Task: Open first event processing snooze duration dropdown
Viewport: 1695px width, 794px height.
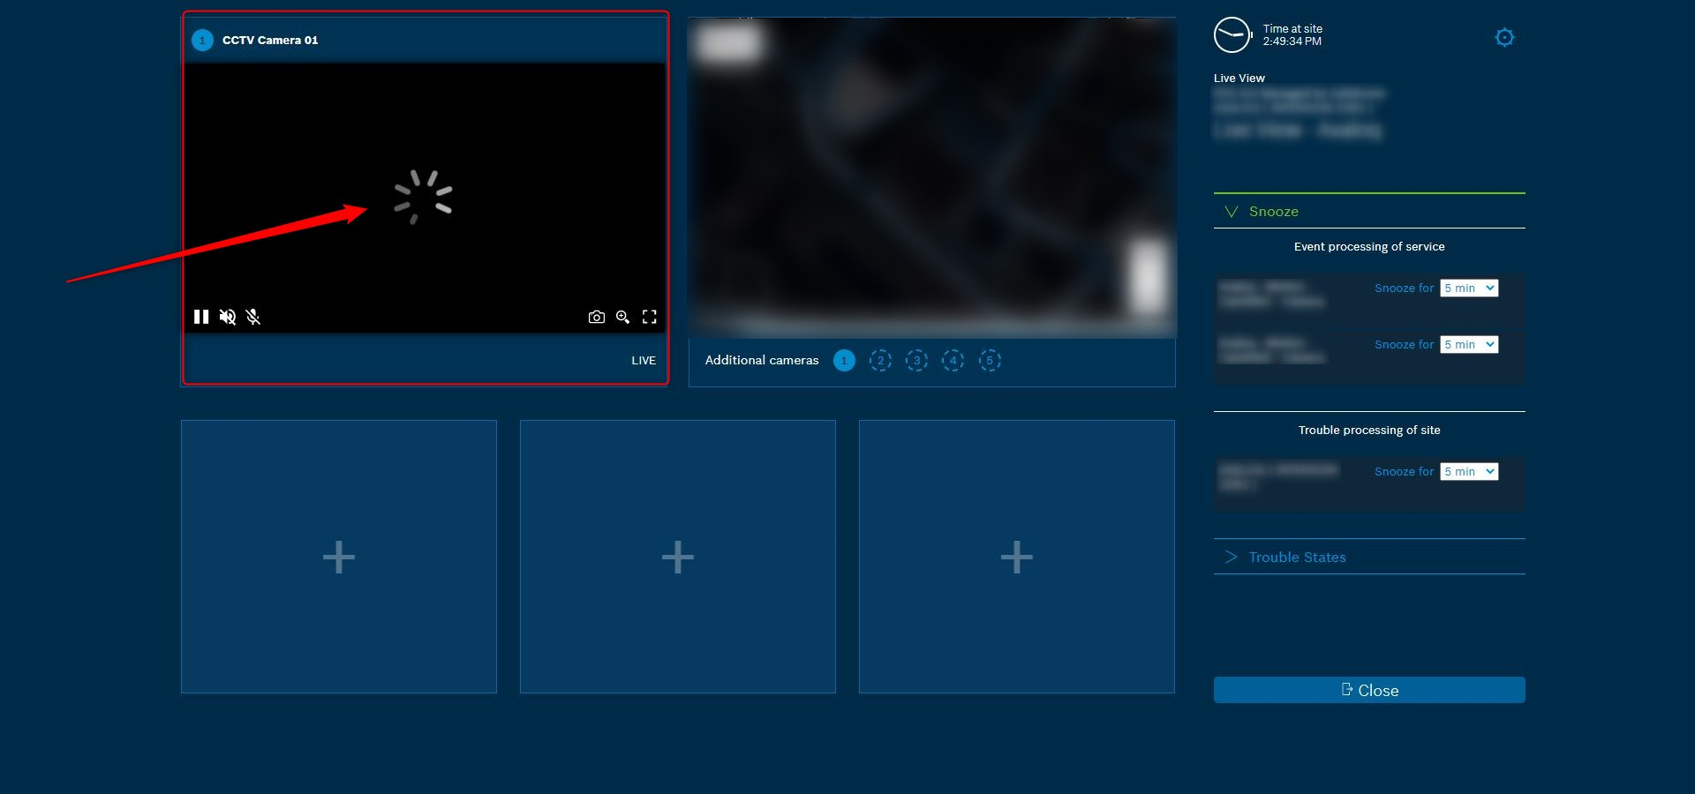Action: pyautogui.click(x=1469, y=288)
